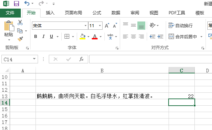Expand the Name Box dropdown
This screenshot has height=130, width=212.
coord(34,59)
